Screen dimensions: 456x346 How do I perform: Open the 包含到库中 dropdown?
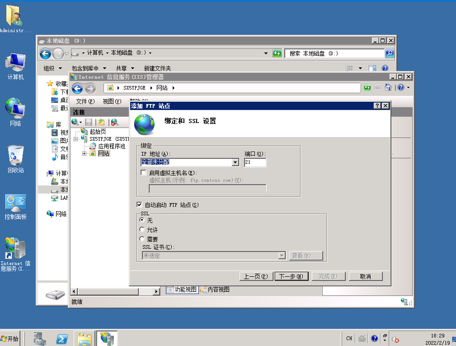[89, 68]
